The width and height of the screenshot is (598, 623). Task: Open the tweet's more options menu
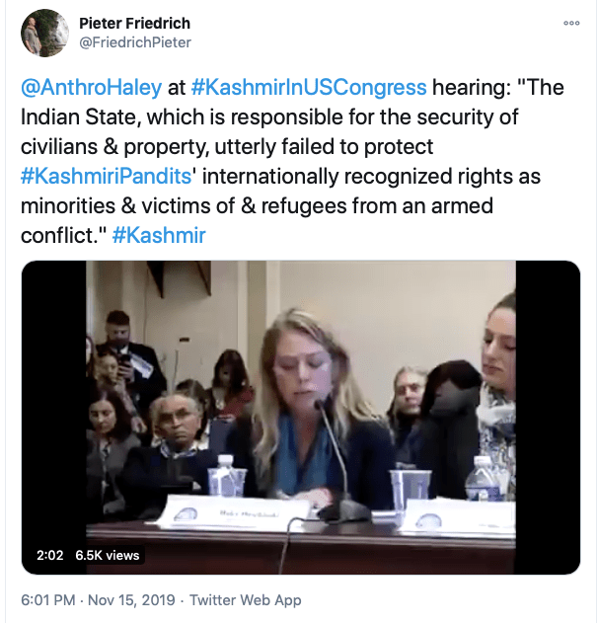tap(571, 23)
